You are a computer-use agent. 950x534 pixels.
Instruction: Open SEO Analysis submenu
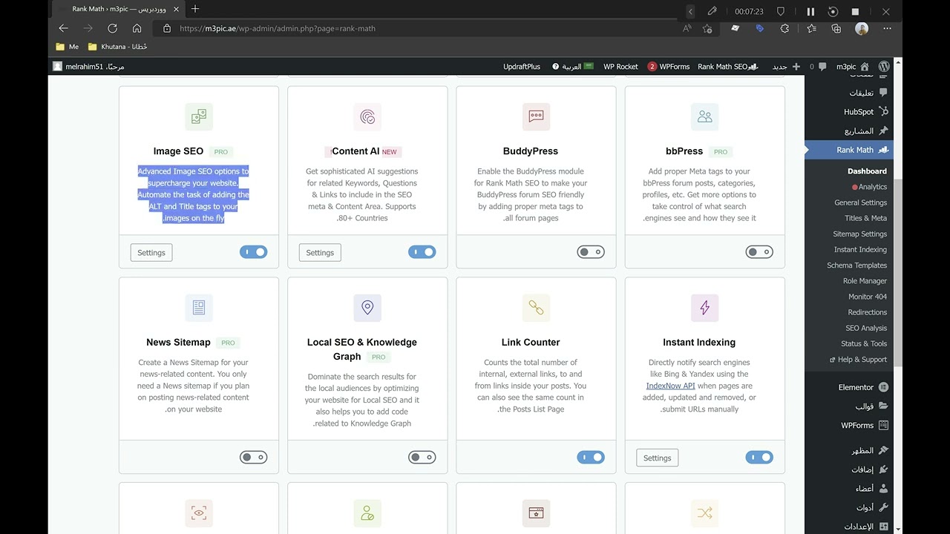(866, 328)
